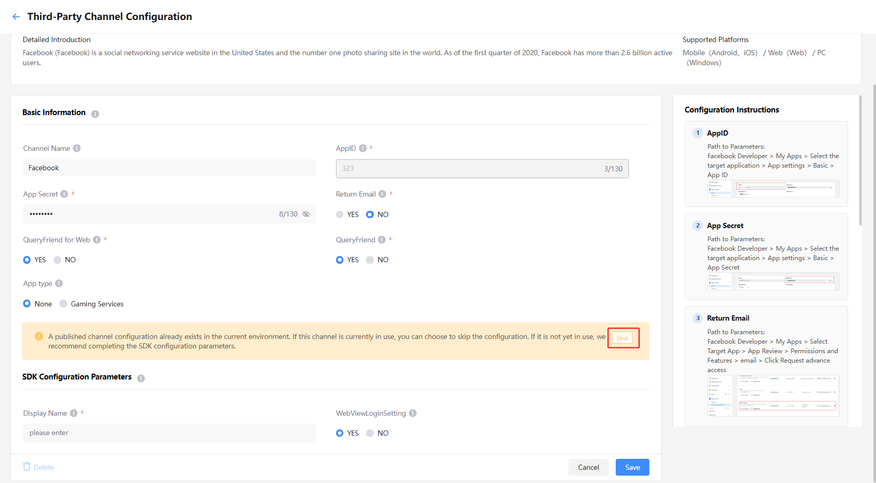Show info icon next to App Secret

pos(64,194)
